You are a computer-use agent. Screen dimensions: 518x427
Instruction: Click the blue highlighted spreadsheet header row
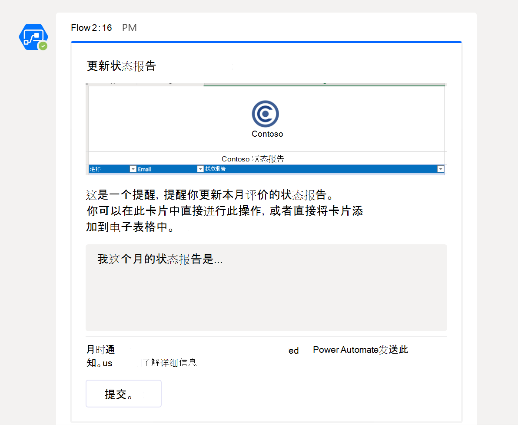(x=266, y=169)
